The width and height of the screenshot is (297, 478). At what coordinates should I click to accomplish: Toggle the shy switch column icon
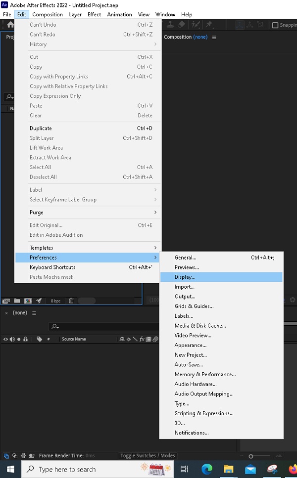122,339
